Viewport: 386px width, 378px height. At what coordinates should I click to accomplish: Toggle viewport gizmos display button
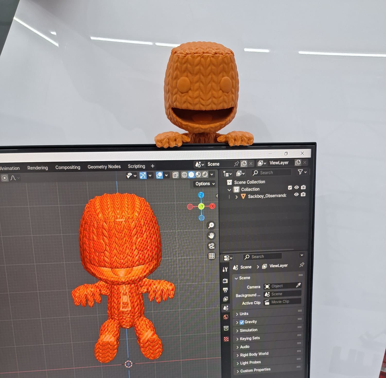(x=143, y=175)
